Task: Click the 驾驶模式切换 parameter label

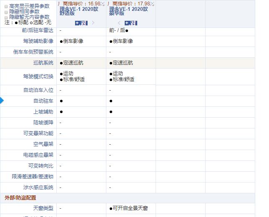Action: click(x=38, y=76)
